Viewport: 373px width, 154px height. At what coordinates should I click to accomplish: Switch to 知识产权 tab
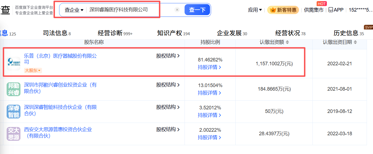click(x=174, y=33)
